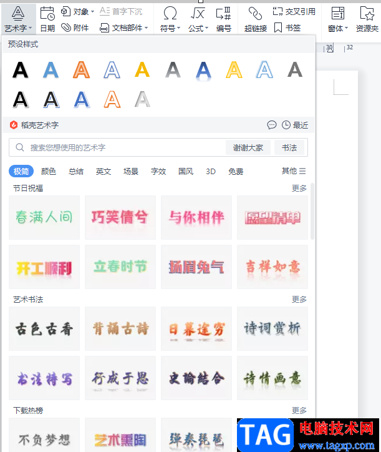Pick the 巧笑倩兮 WordArt template

(x=120, y=217)
